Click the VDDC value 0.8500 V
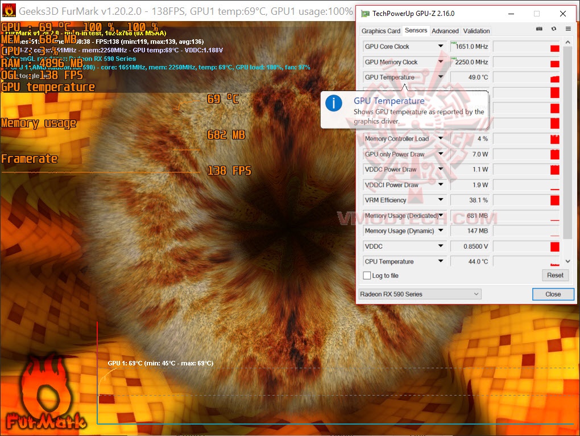 [470, 246]
